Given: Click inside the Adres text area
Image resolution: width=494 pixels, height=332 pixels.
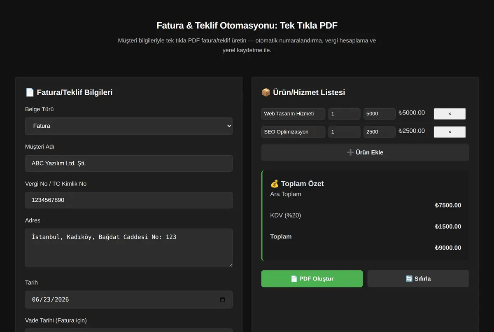Looking at the screenshot, I should [129, 248].
